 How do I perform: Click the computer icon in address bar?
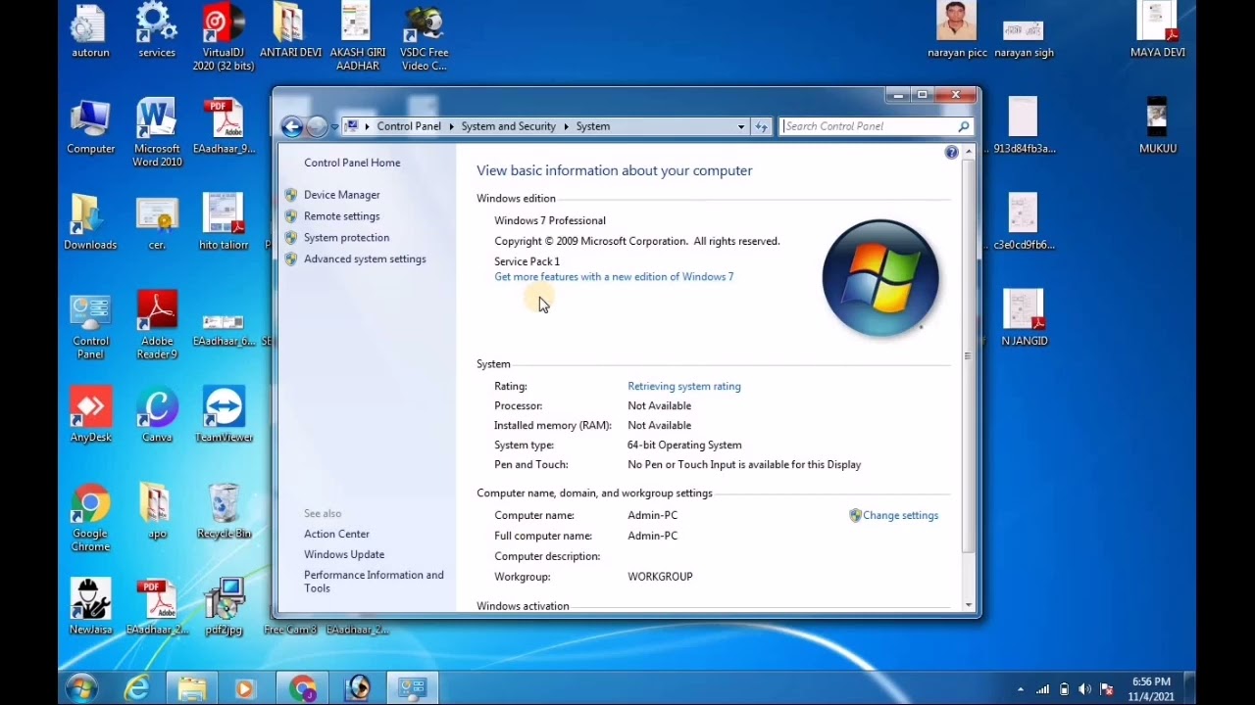click(352, 126)
